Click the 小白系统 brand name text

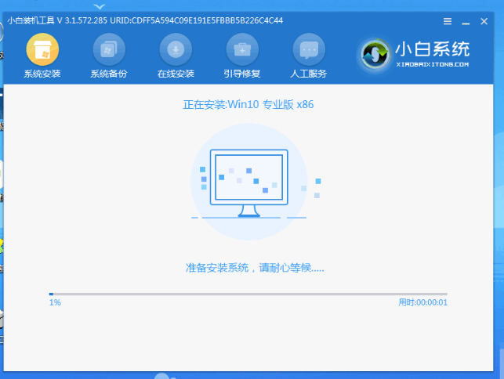click(433, 49)
